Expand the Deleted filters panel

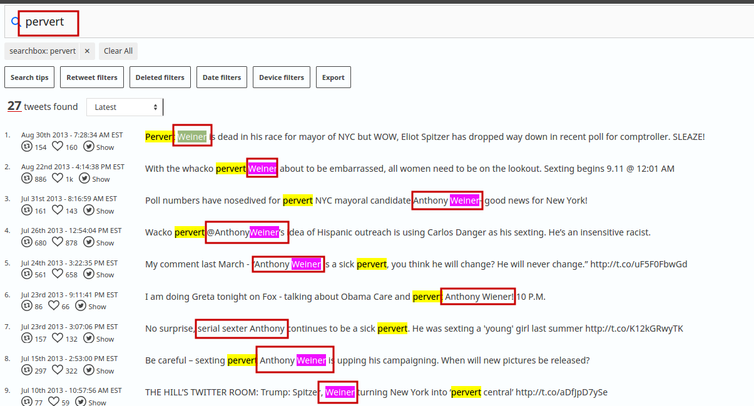point(160,77)
